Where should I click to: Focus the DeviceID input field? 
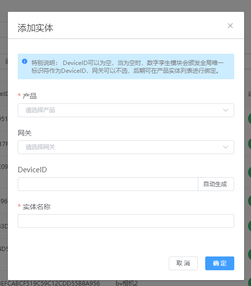[108, 184]
